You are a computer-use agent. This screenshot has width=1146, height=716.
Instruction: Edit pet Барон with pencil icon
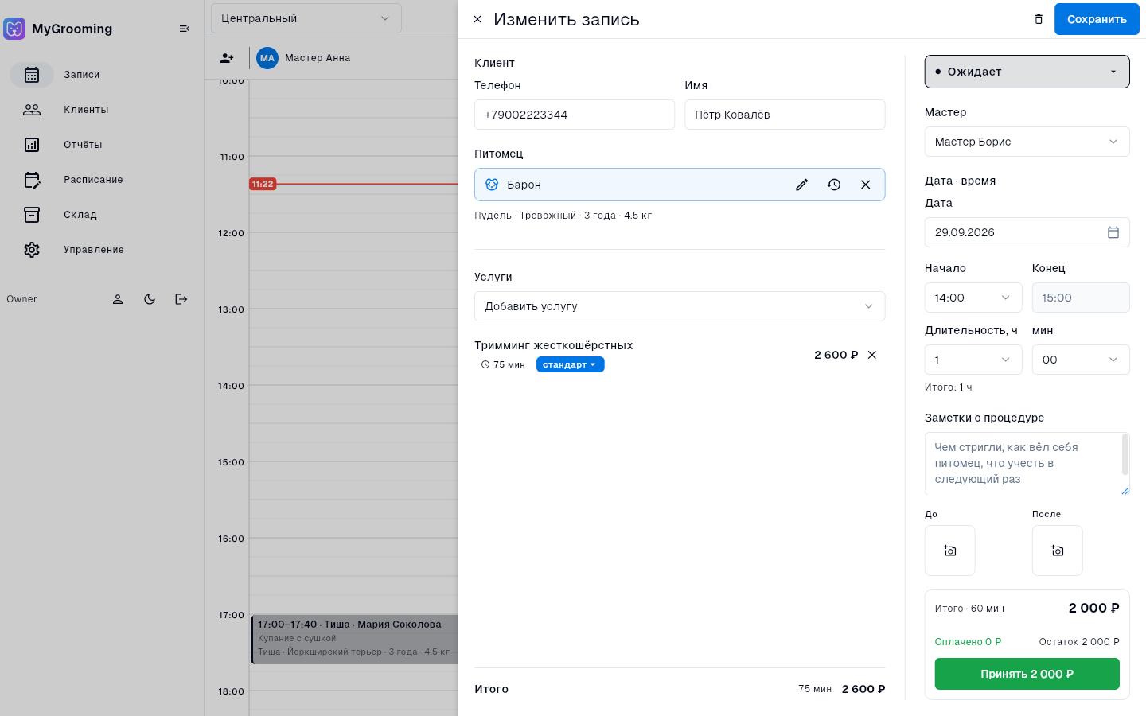(801, 185)
